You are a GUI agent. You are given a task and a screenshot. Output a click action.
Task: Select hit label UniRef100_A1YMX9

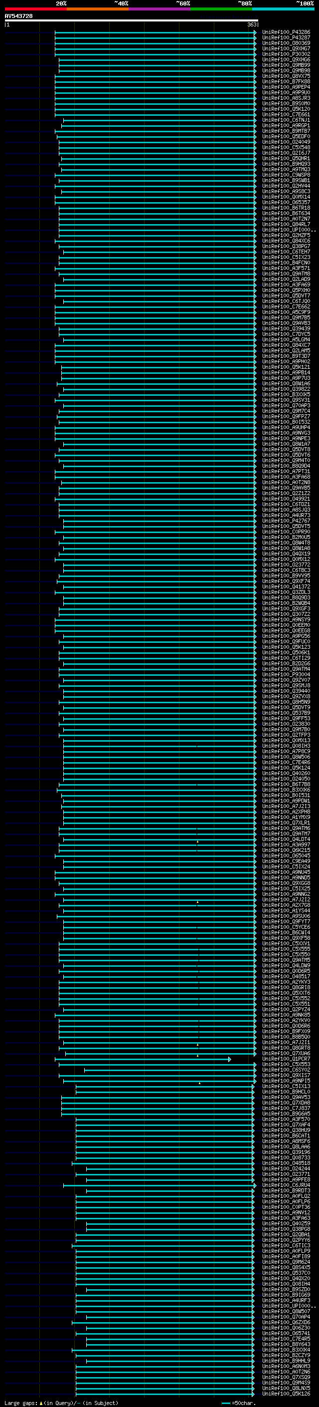286,817
